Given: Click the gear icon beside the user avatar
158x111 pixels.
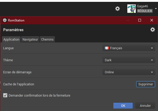Looking at the screenshot, I should pos(118,9).
